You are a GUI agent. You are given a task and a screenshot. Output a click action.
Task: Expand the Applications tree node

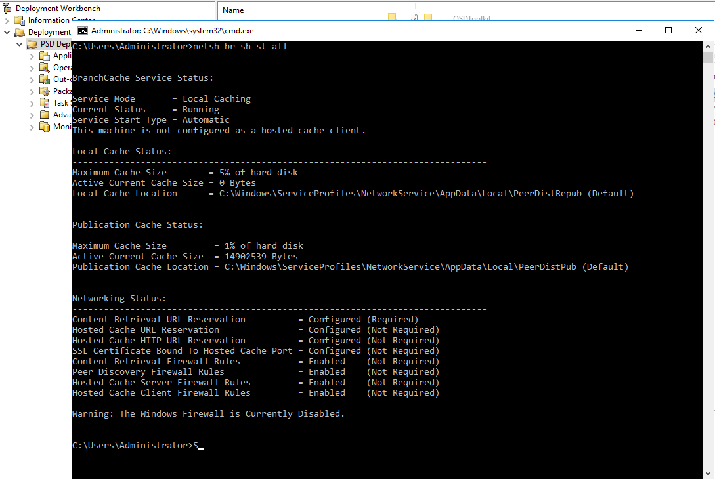tap(32, 56)
